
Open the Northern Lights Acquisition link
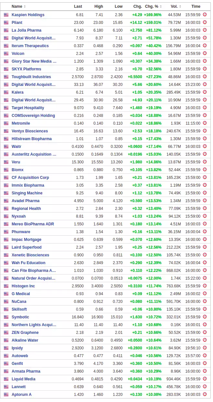pyautogui.click(x=34, y=325)
